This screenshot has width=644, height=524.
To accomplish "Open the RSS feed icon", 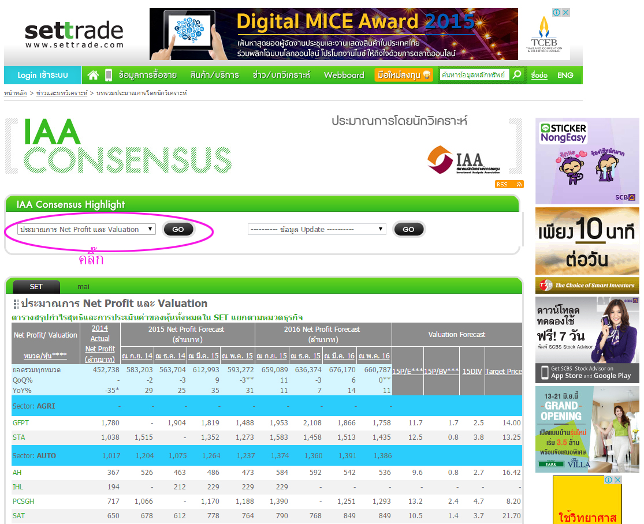I will click(x=509, y=184).
